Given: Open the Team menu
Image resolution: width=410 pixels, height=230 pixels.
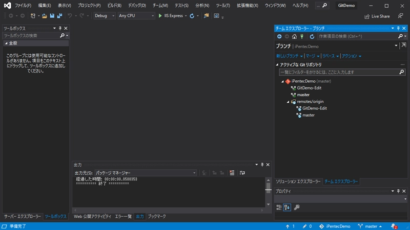Looking at the screenshot, I should click(x=160, y=6).
